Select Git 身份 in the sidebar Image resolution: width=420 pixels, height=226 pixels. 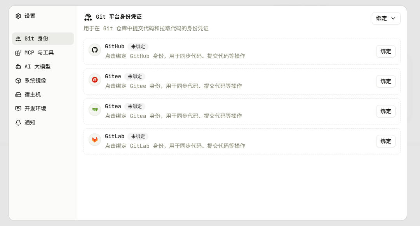pos(43,39)
